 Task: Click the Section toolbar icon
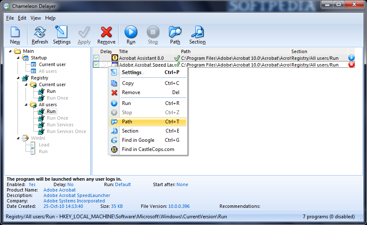(198, 32)
